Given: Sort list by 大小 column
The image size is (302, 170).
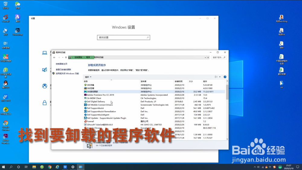Looking at the screenshot, I should pos(195,81).
